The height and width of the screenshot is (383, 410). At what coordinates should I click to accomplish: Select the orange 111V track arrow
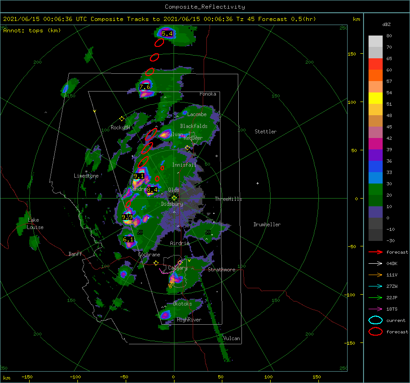click(x=375, y=275)
